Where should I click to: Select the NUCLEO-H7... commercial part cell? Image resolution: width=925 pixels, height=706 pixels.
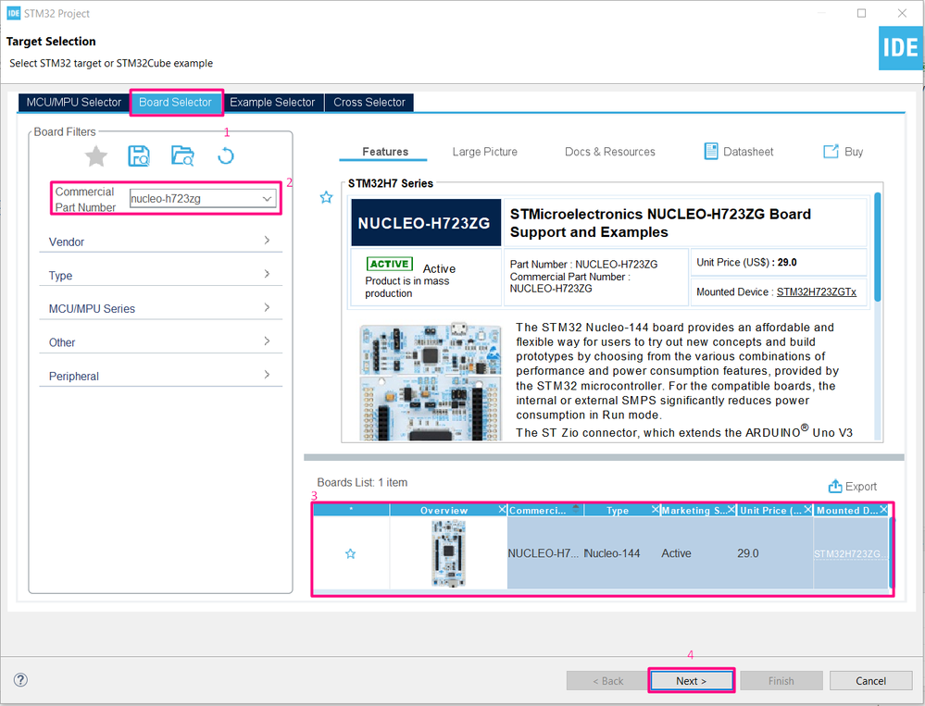pyautogui.click(x=545, y=553)
